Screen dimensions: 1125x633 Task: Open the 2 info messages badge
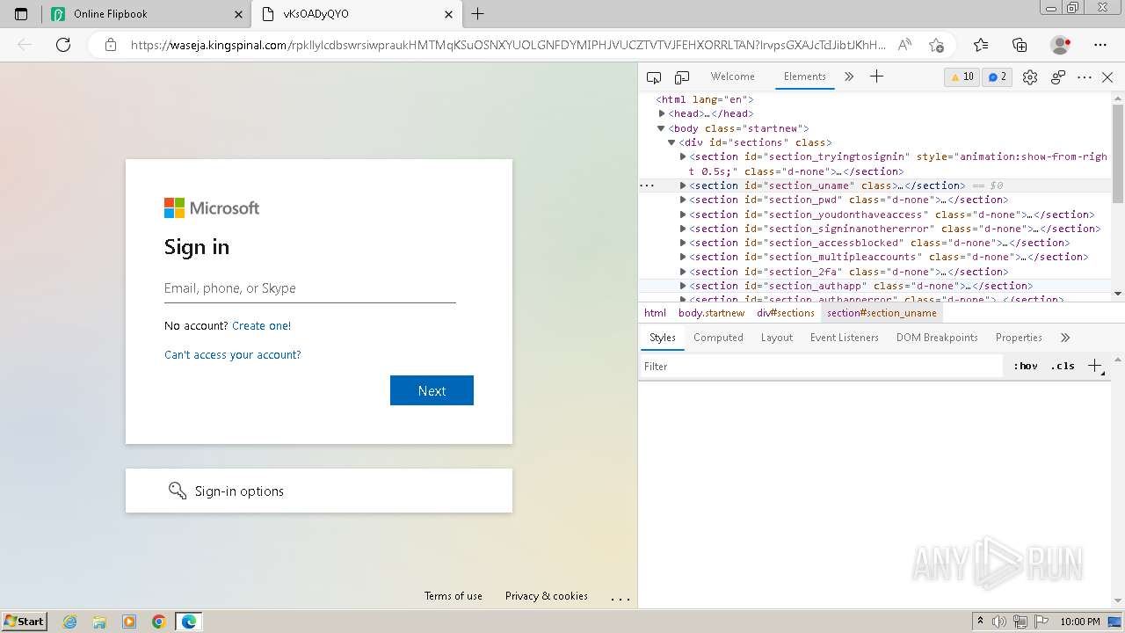[998, 77]
